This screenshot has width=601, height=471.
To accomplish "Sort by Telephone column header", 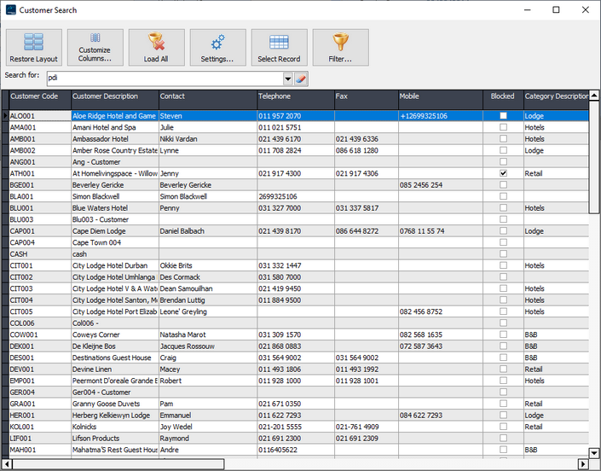I will click(274, 96).
